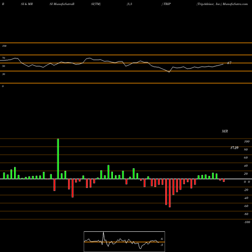The image size is (252, 252).
Task: Click the MR axis label -20
Action: 246,190
